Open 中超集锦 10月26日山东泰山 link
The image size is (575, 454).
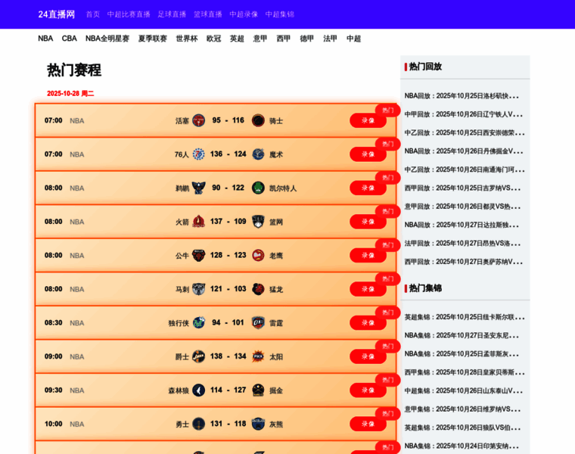click(464, 391)
